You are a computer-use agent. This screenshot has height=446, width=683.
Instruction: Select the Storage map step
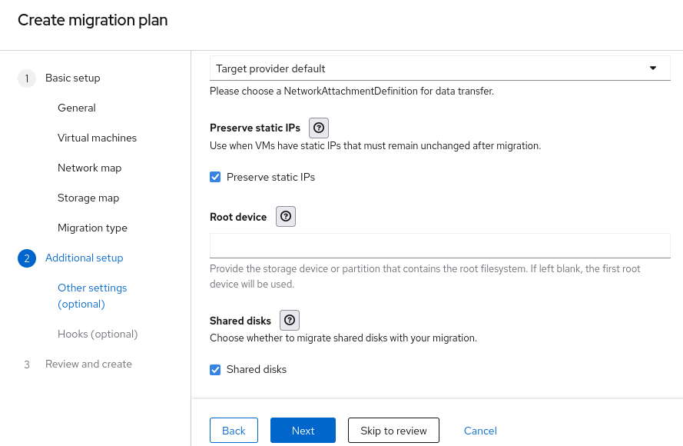[88, 198]
